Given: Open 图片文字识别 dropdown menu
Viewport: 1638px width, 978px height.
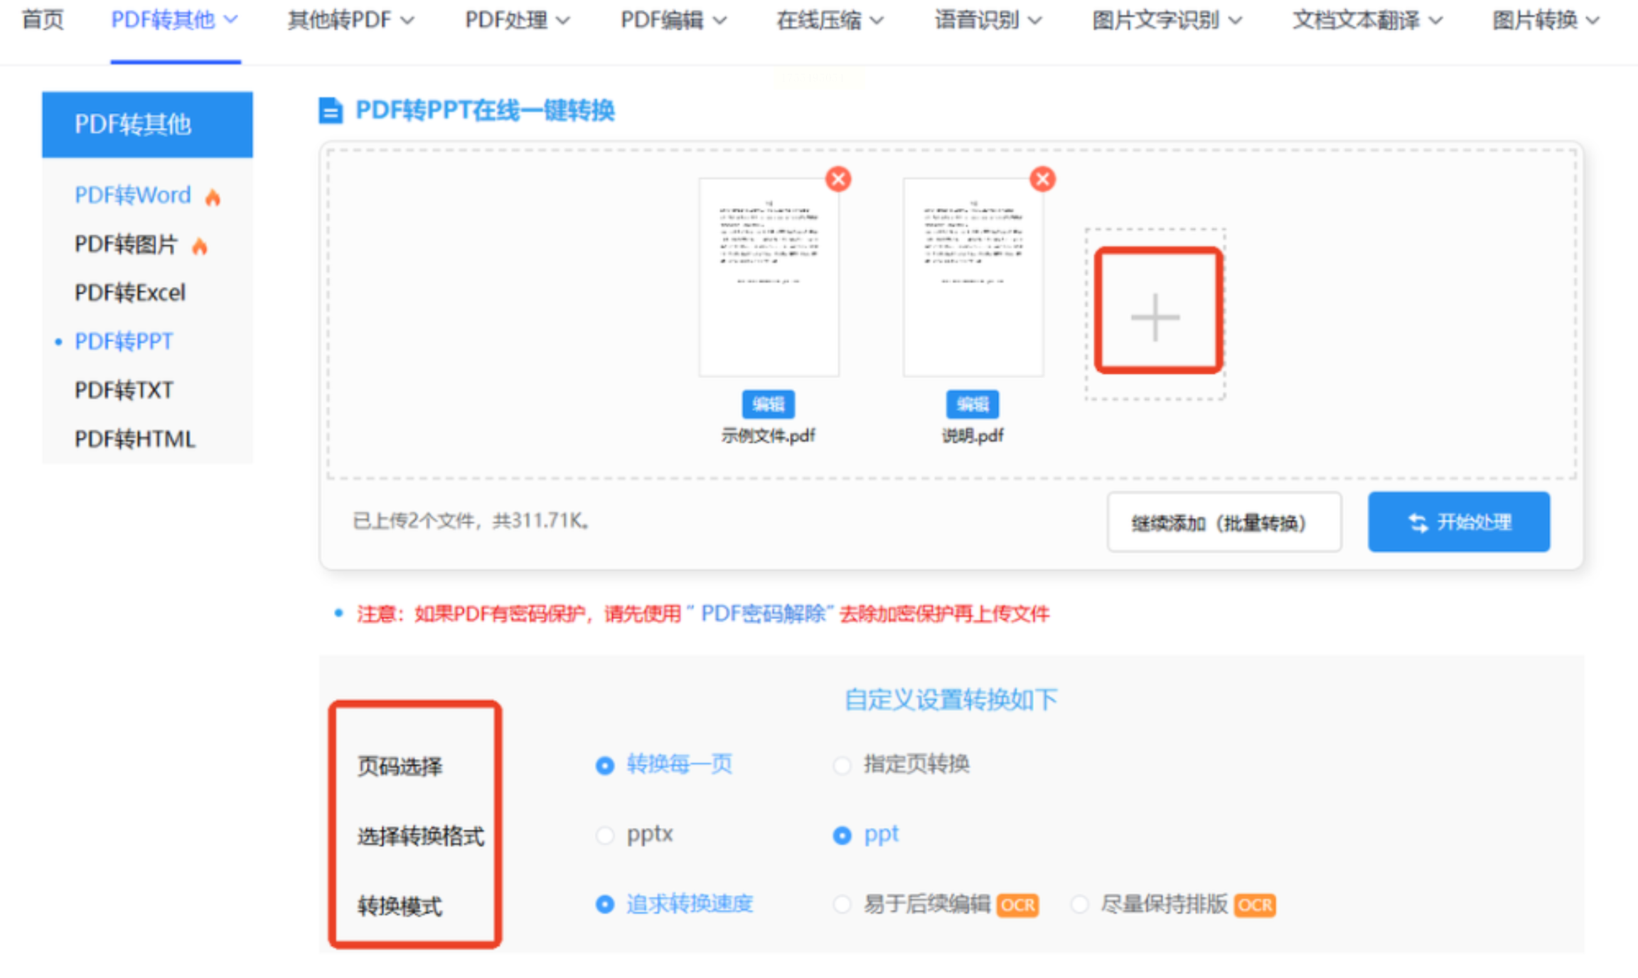Looking at the screenshot, I should tap(1167, 20).
